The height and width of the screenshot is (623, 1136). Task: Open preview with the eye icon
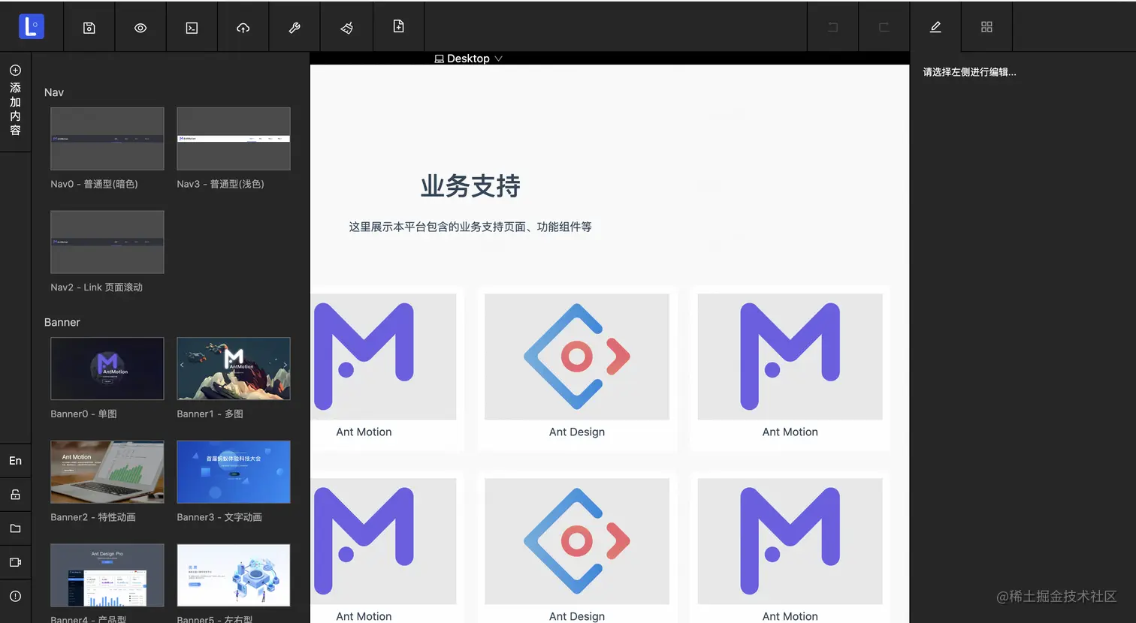tap(140, 28)
